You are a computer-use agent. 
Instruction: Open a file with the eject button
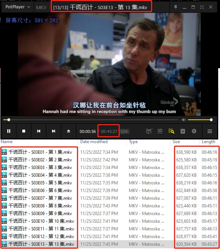tap(69, 131)
